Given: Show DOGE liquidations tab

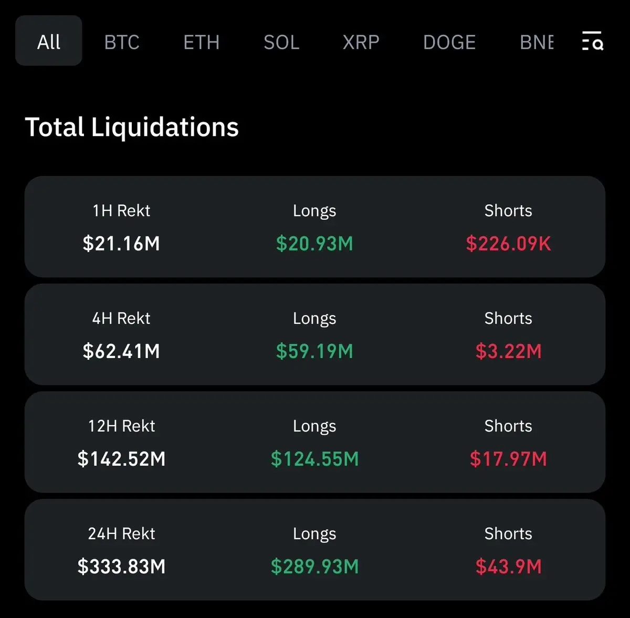Looking at the screenshot, I should (x=449, y=42).
